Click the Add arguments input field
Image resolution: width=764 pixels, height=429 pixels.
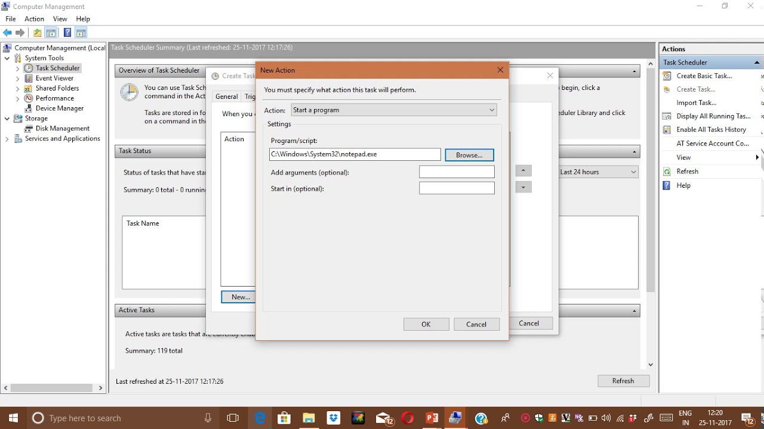(x=457, y=172)
